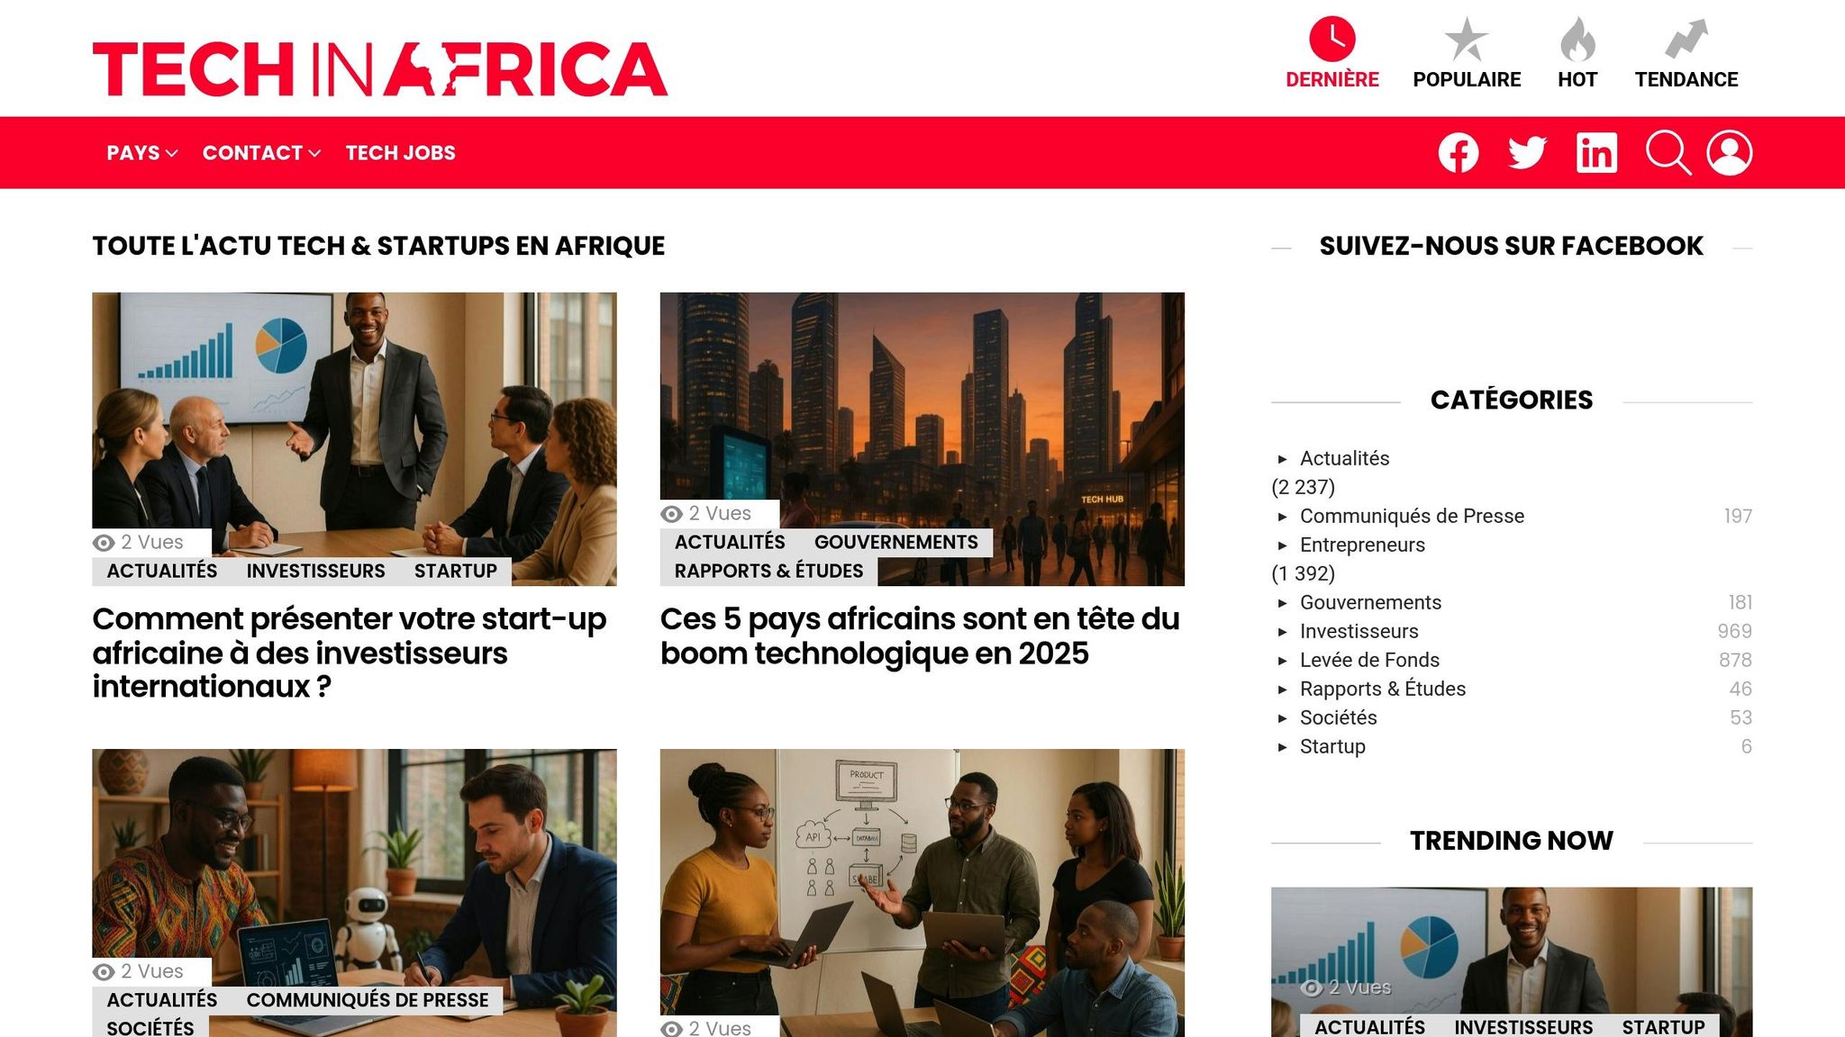Click the user account icon
Viewport: 1845px width, 1037px height.
(1731, 153)
